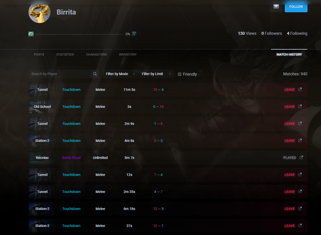The image size is (321, 235).
Task: Open the 4 Following list
Action: point(297,33)
